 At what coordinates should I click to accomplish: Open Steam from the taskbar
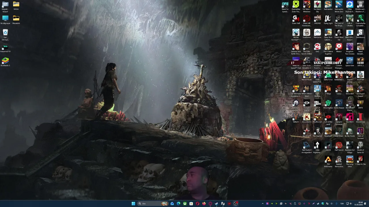pos(216,204)
